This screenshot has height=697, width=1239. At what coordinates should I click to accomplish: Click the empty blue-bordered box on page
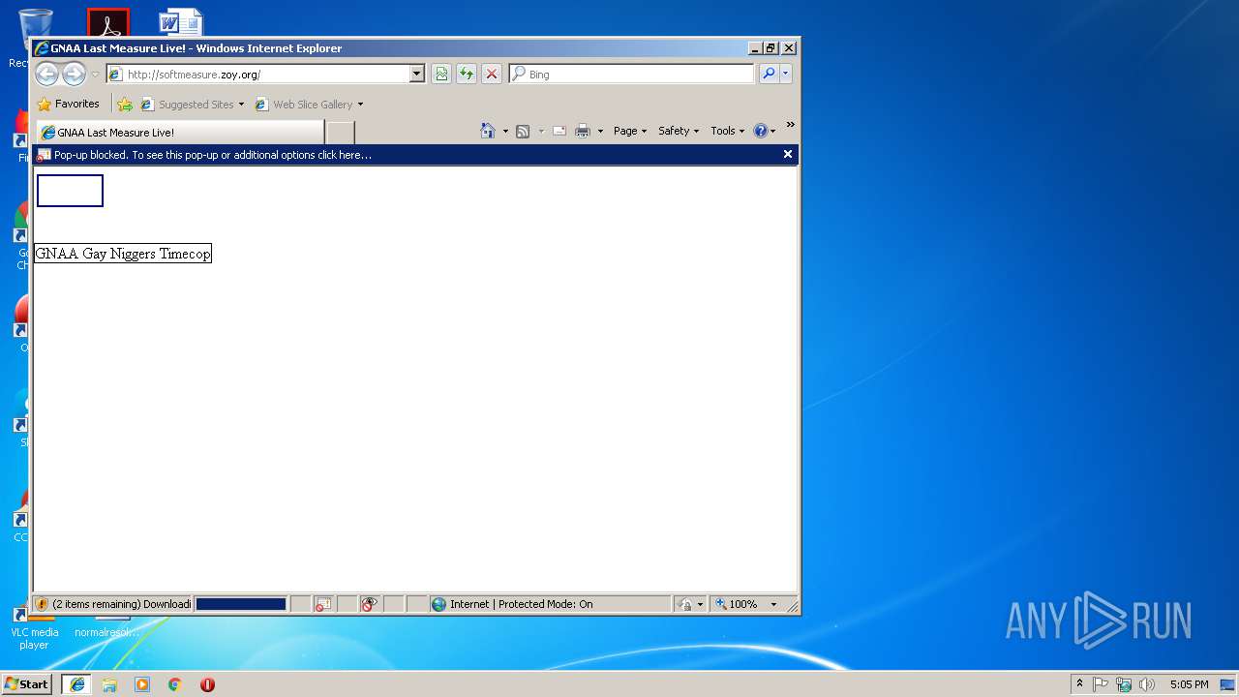pyautogui.click(x=70, y=191)
